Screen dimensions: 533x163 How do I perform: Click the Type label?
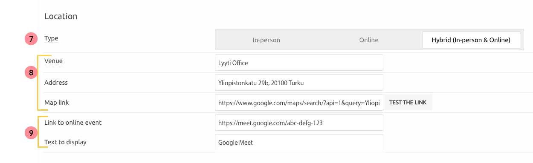(x=51, y=38)
